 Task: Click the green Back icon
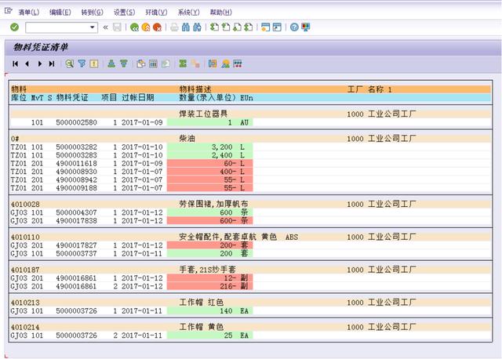tap(134, 27)
